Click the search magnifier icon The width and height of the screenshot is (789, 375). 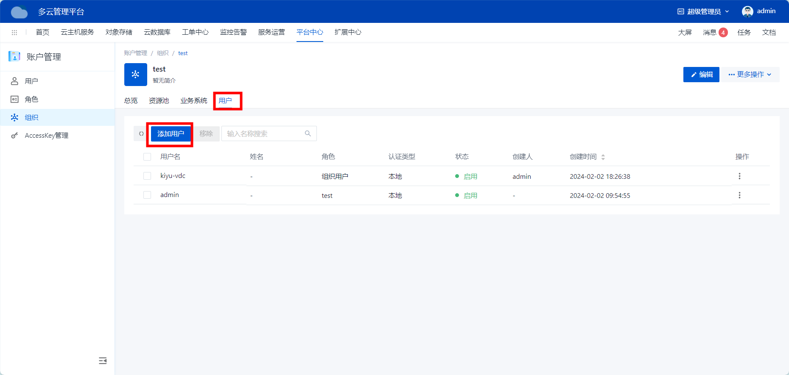pyautogui.click(x=308, y=134)
